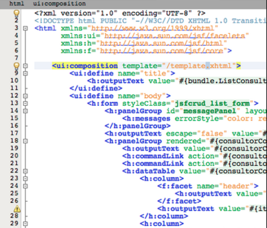The height and width of the screenshot is (228, 267).
Task: Click the escape="false" attribute on line 17
Action: pyautogui.click(x=196, y=133)
